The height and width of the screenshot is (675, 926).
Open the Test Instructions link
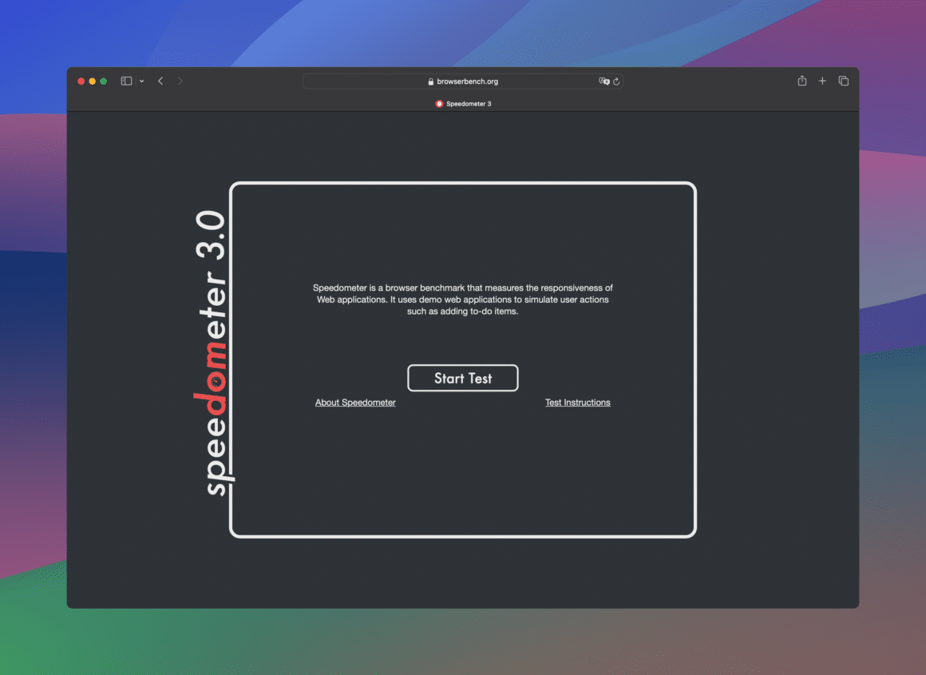(x=577, y=403)
